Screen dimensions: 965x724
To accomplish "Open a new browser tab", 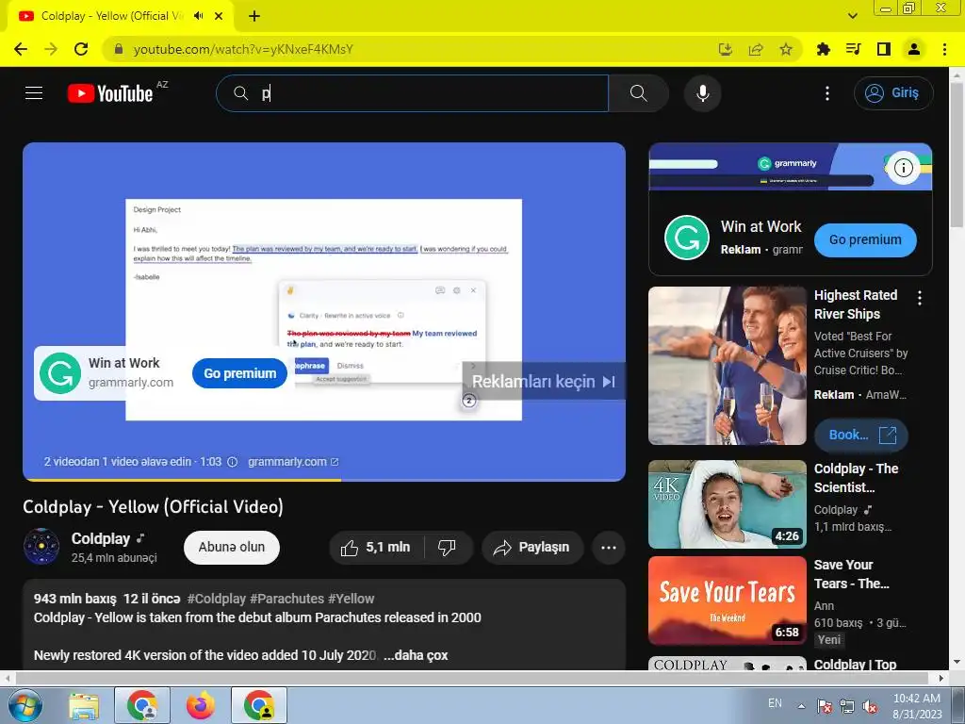I will click(x=254, y=16).
